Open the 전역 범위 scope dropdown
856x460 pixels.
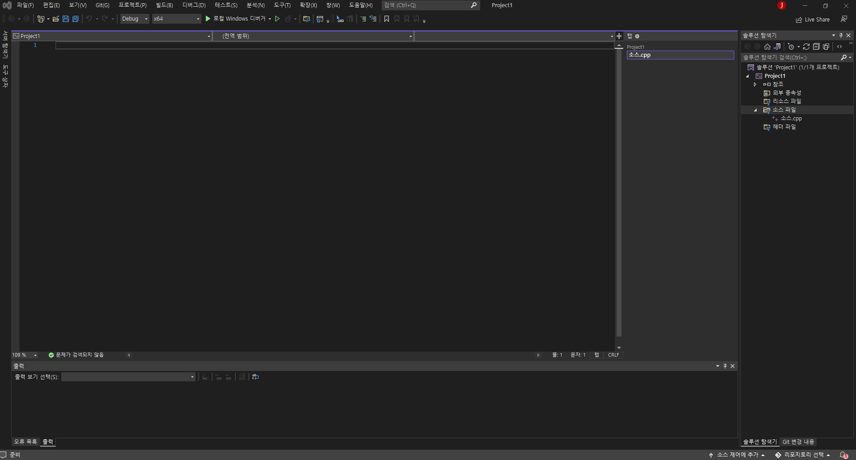(313, 36)
